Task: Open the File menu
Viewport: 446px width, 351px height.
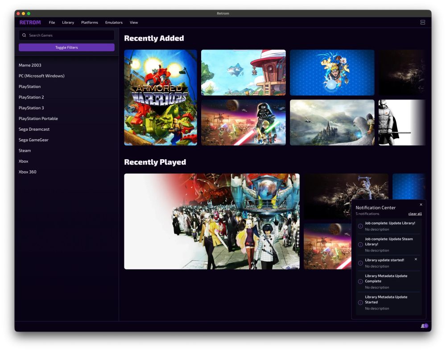Action: 52,22
